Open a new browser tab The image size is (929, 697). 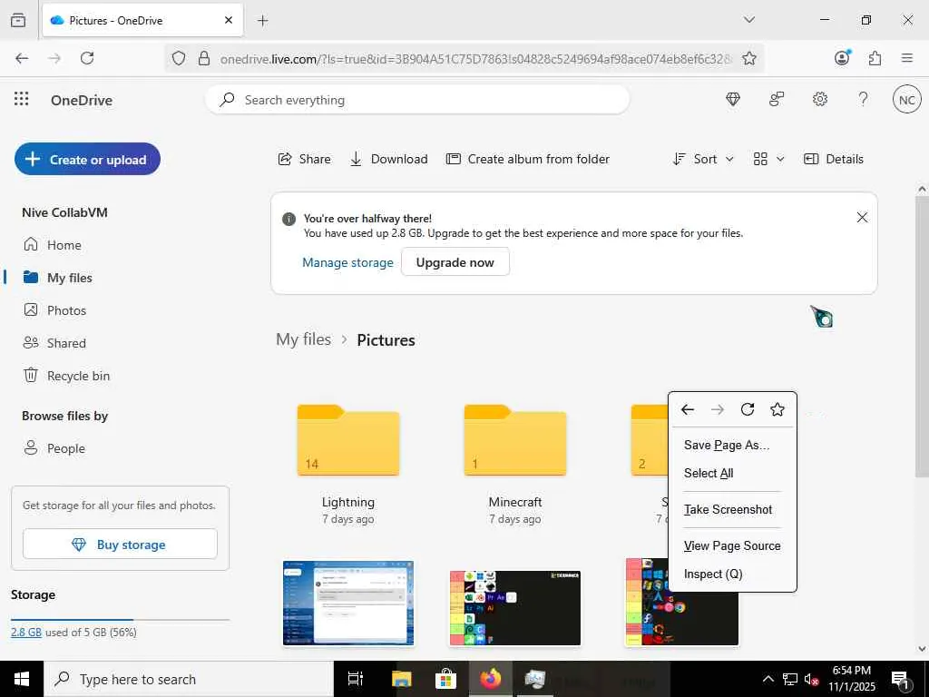[262, 21]
